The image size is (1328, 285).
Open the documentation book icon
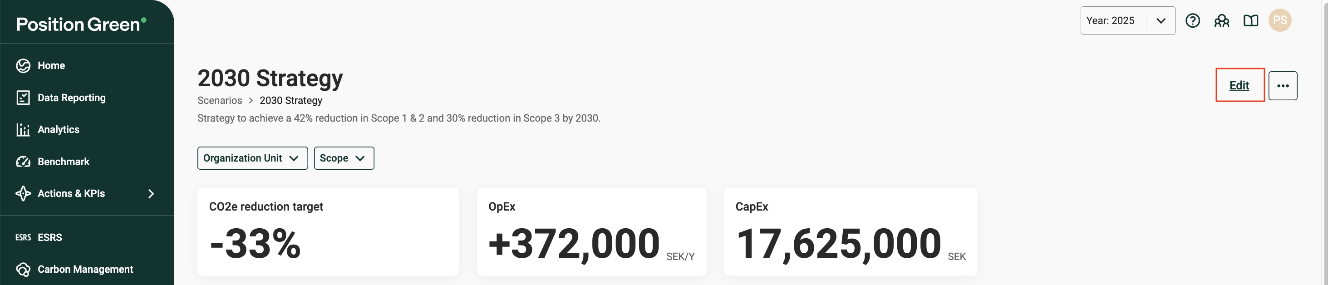coord(1251,20)
